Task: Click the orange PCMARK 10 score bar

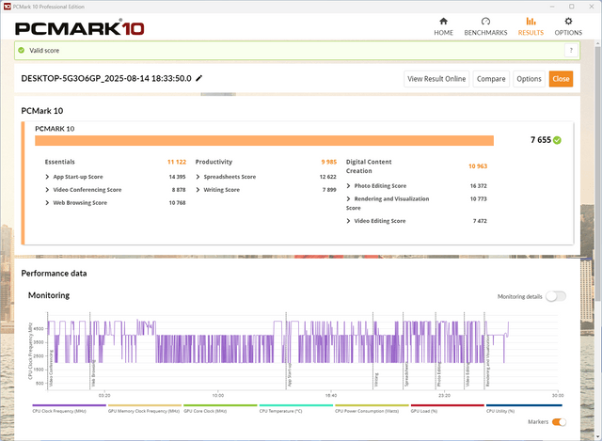Action: coord(264,140)
